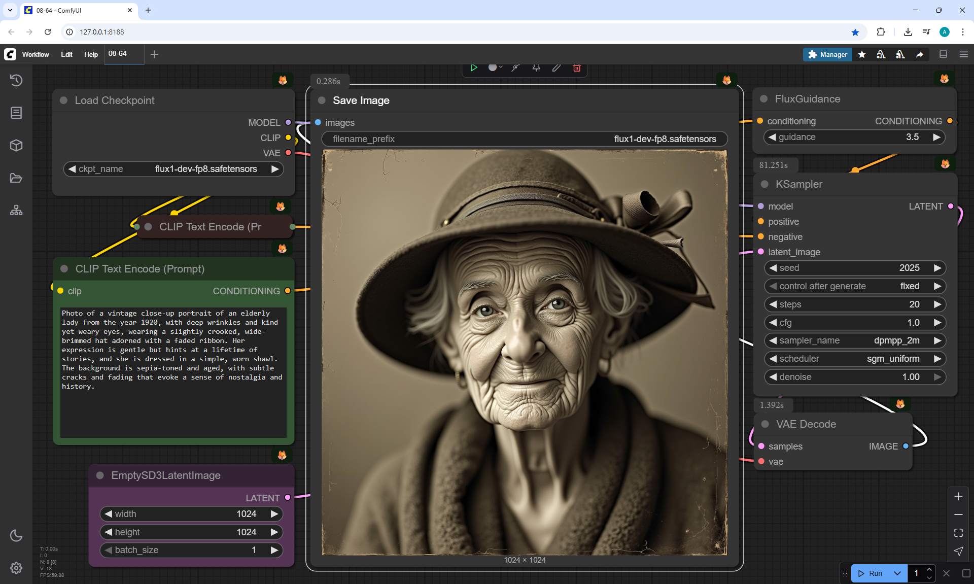Click the green play icon above Save Image

coord(474,68)
